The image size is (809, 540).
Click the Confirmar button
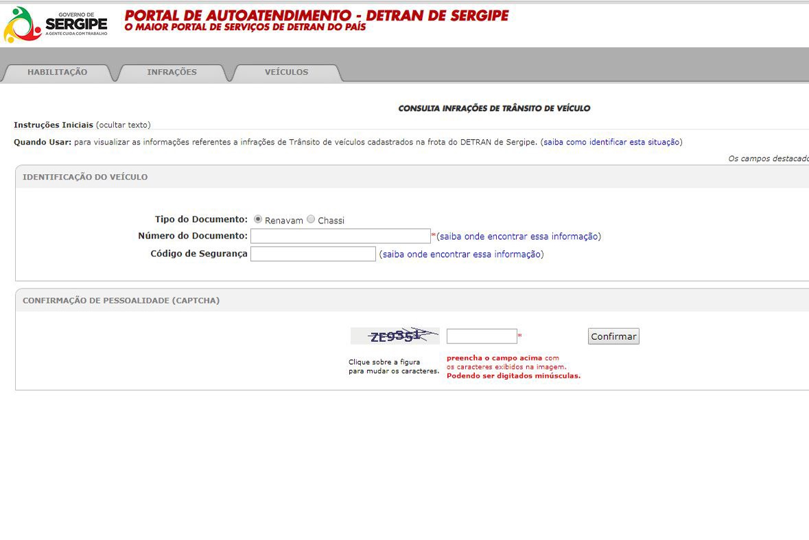(613, 336)
